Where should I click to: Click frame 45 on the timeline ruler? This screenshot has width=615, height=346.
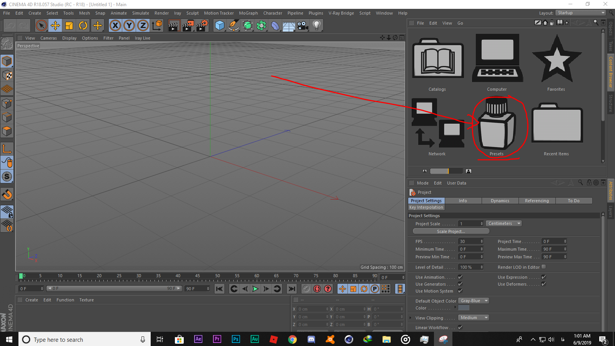198,276
